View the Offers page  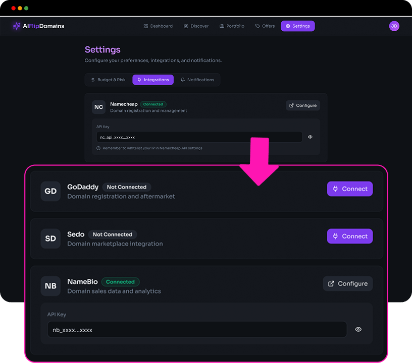click(265, 26)
